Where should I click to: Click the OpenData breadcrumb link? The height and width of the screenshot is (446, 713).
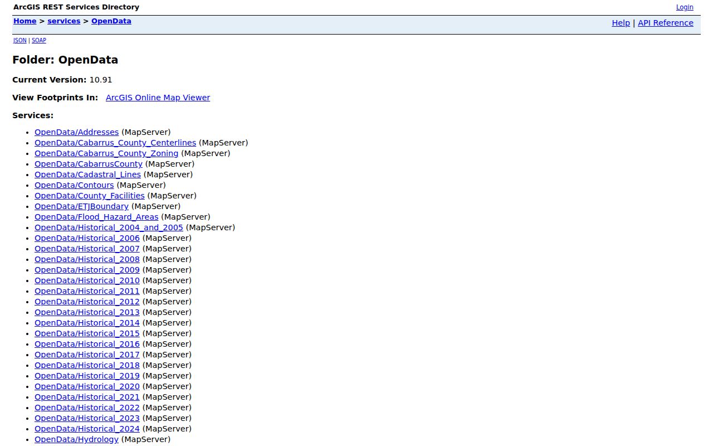click(x=111, y=21)
